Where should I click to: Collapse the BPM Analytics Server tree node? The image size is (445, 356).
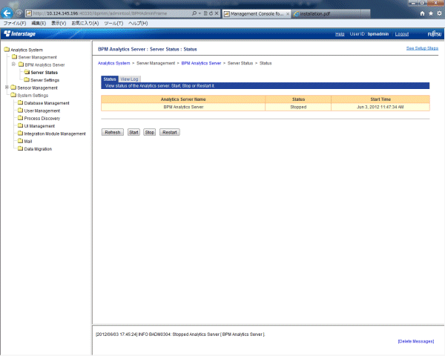coord(13,65)
